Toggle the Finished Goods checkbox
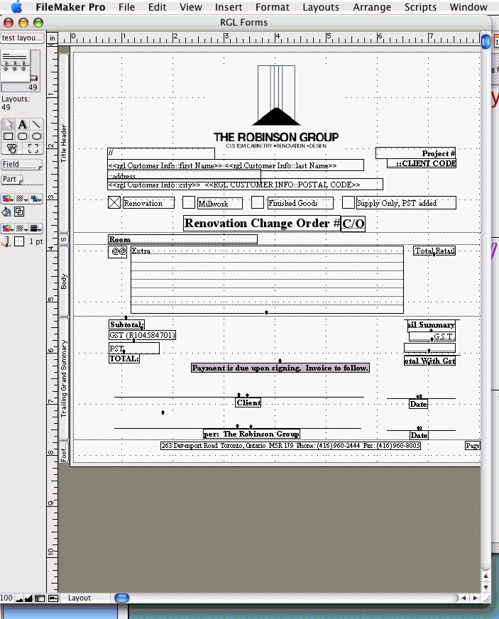This screenshot has width=499, height=619. pyautogui.click(x=258, y=202)
